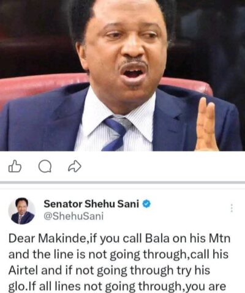Open the round profile avatar thumbnail
Viewport: 245px width, 293px height.
tap(22, 211)
